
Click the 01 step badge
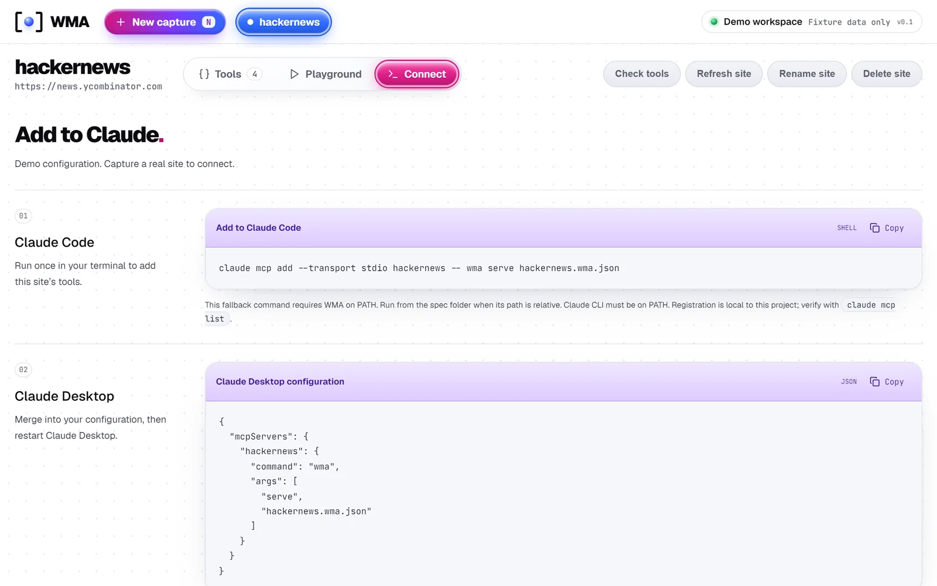[23, 216]
